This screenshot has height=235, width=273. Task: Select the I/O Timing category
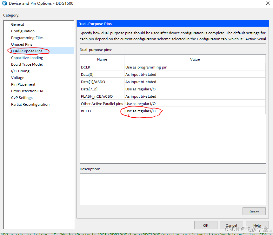20,71
